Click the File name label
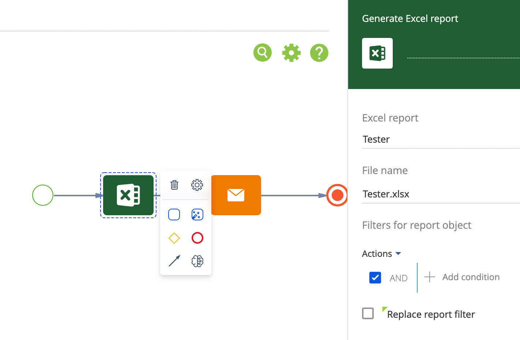Screen dimensions: 520x340 point(385,170)
